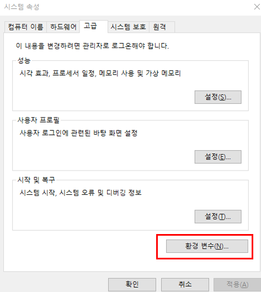
Task: Select the 고급 tab
Action: click(x=94, y=26)
